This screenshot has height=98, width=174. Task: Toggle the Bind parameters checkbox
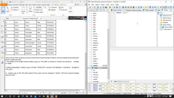pyautogui.click(x=161, y=29)
